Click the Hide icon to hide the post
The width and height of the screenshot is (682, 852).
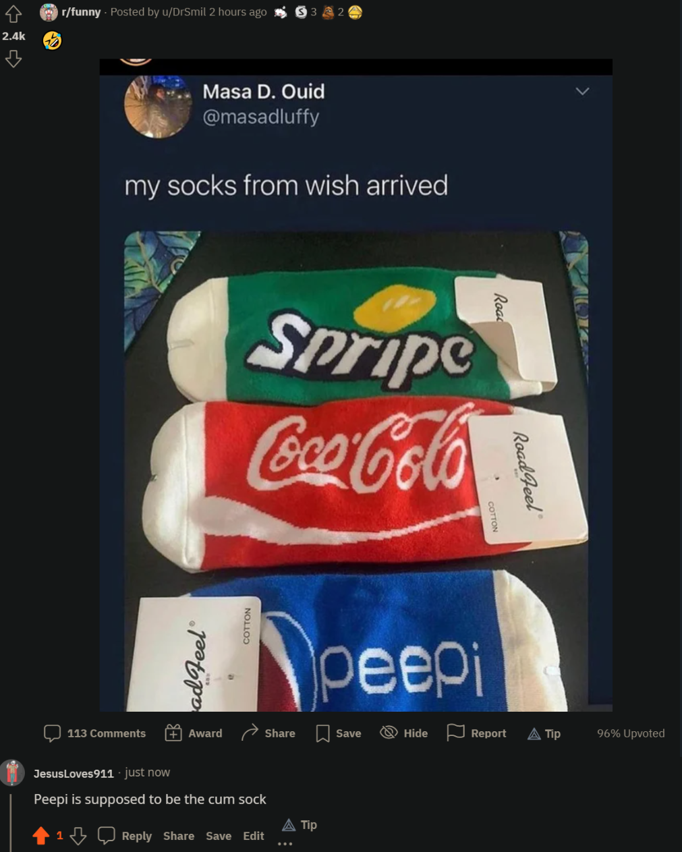[x=389, y=733]
